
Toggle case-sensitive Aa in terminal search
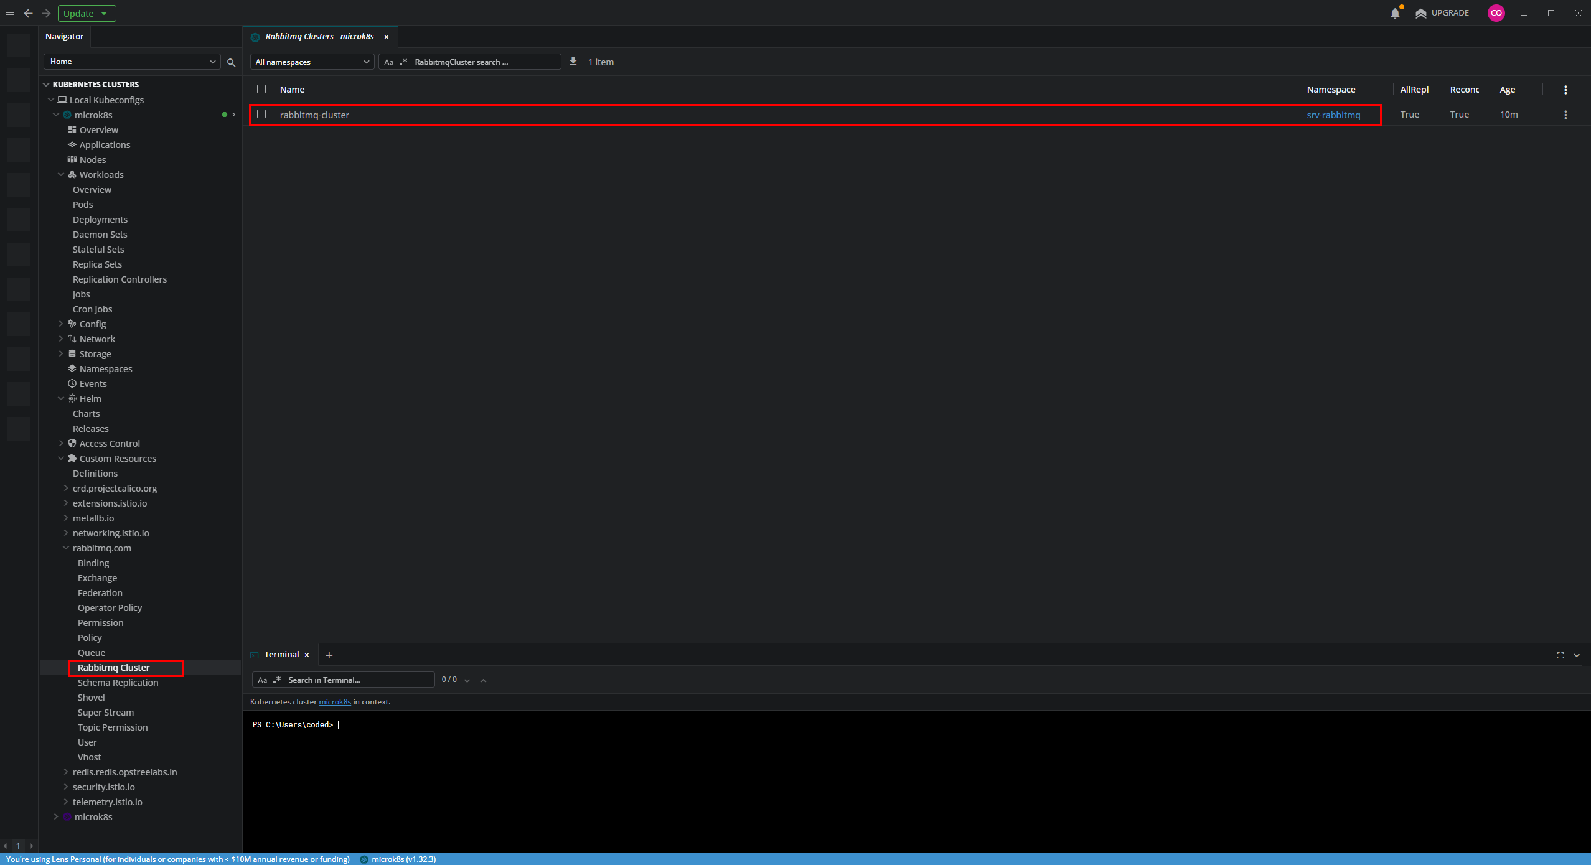click(263, 680)
